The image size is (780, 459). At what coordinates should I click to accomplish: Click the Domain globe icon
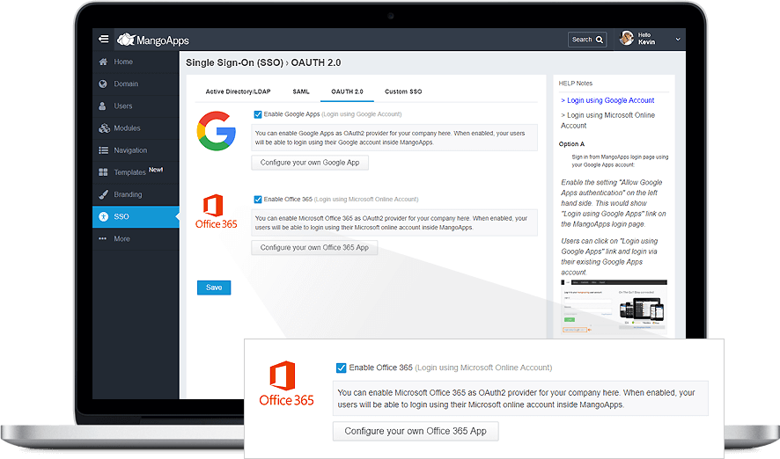103,84
